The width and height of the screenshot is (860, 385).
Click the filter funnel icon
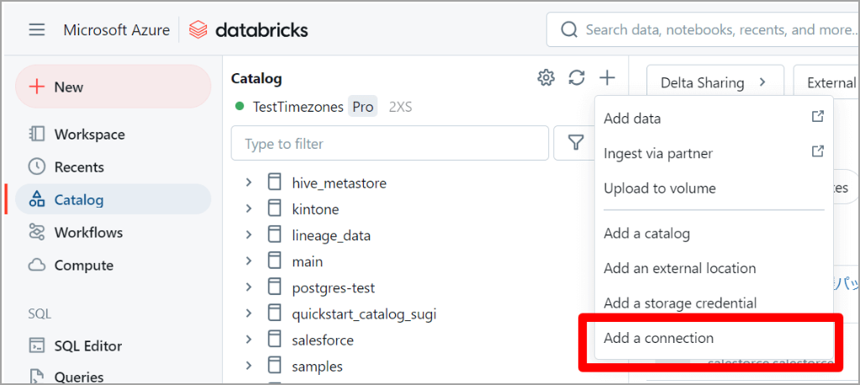576,144
